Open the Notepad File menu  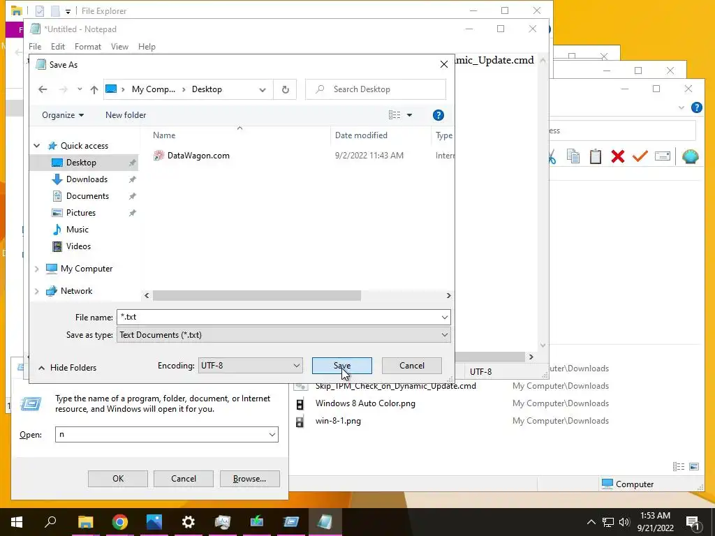(35, 47)
